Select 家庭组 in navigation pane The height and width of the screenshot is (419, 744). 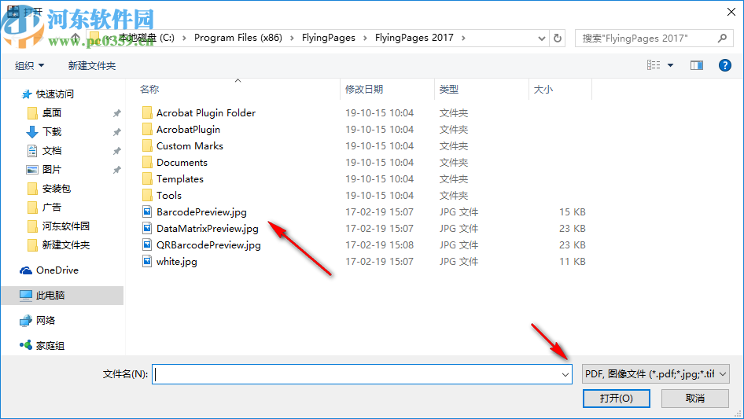50,345
